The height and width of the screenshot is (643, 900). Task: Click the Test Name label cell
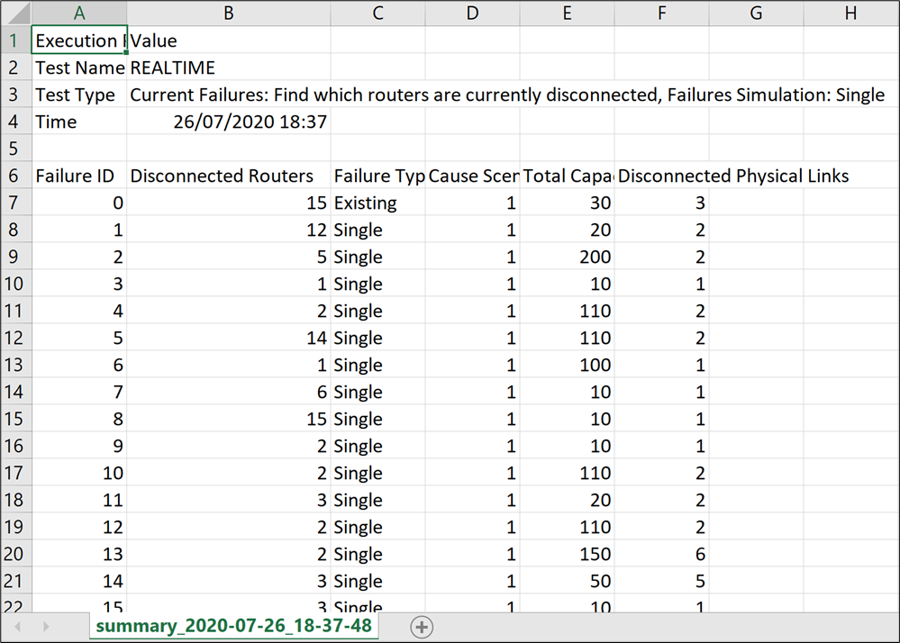pos(78,68)
